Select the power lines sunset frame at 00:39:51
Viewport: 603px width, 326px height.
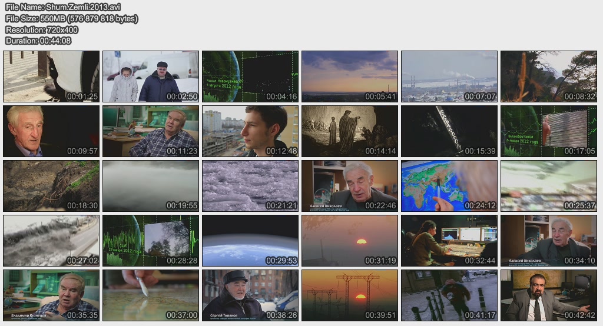[x=350, y=295]
